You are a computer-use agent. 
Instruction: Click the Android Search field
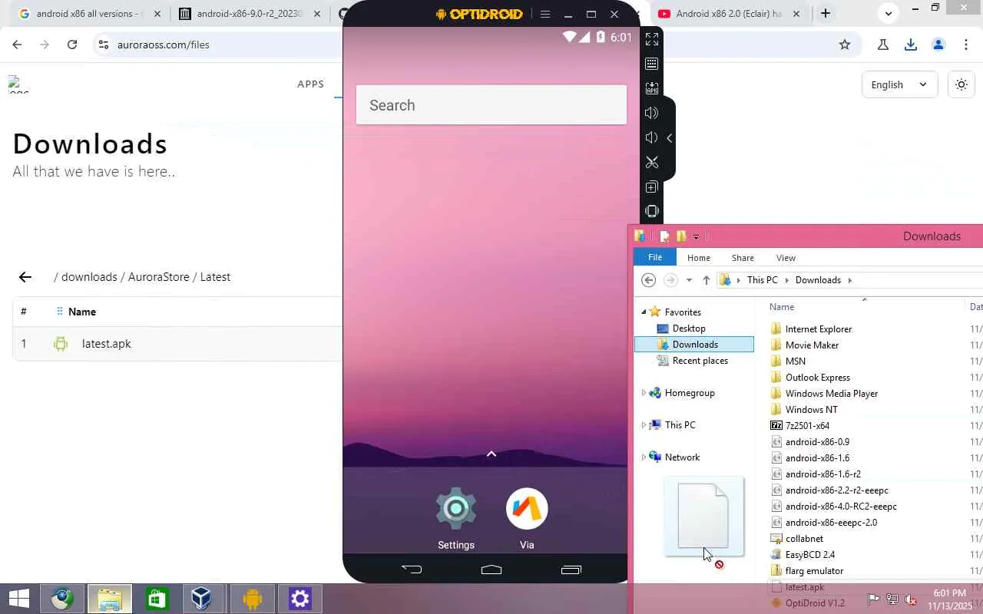coord(491,105)
